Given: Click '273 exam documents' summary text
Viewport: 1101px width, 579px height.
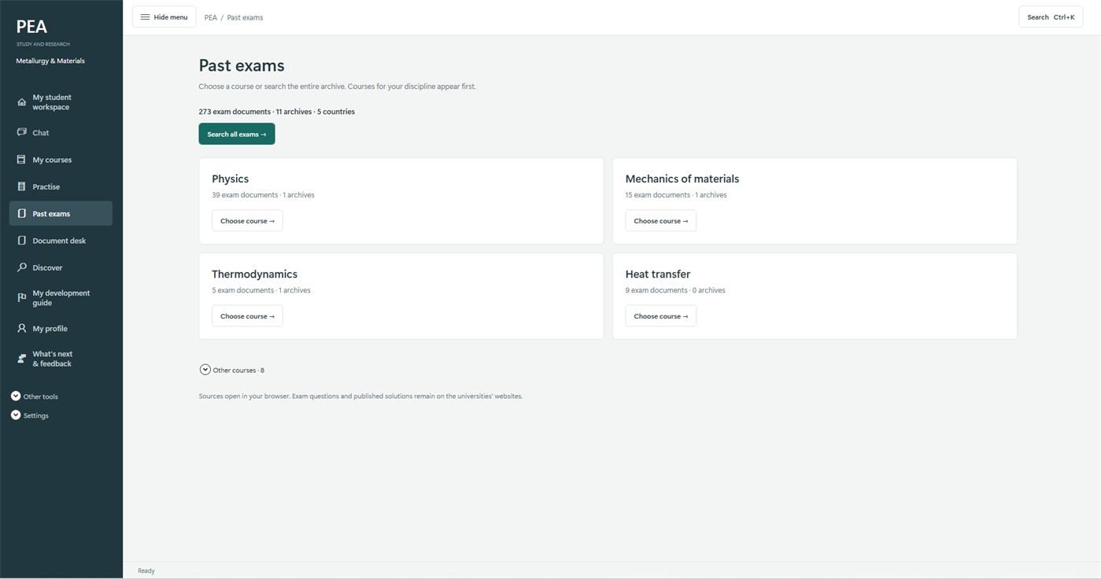Looking at the screenshot, I should point(235,112).
